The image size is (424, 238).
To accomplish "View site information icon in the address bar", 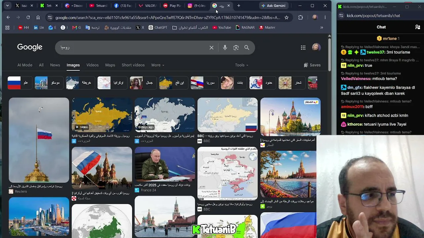I will click(x=50, y=18).
